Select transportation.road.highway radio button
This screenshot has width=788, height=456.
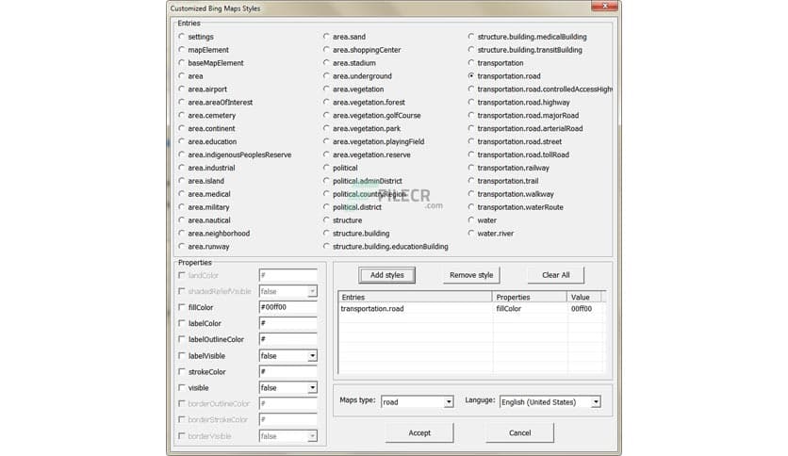(x=471, y=102)
